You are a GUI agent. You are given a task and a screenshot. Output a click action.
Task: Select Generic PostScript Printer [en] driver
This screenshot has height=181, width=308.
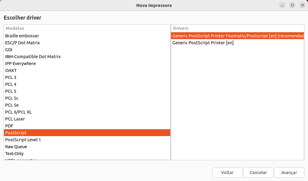[x=203, y=43]
